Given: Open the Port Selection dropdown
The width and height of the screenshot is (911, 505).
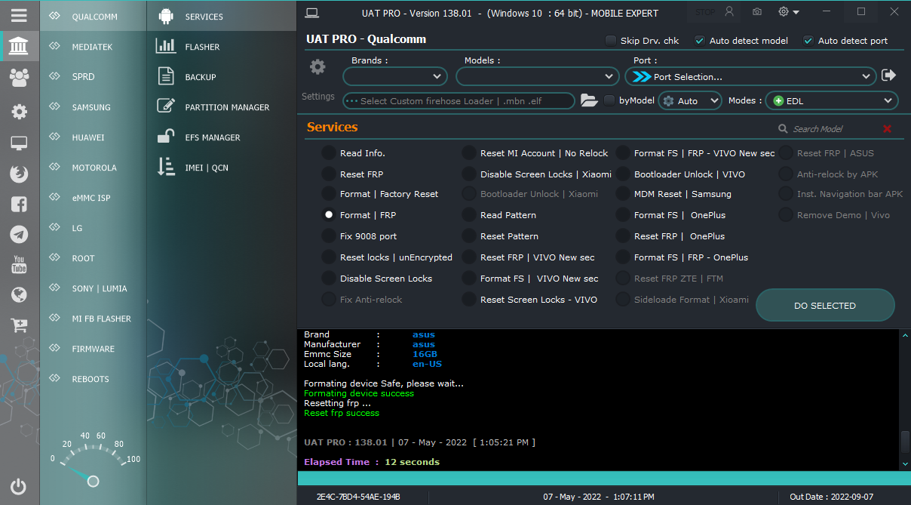Looking at the screenshot, I should point(750,76).
